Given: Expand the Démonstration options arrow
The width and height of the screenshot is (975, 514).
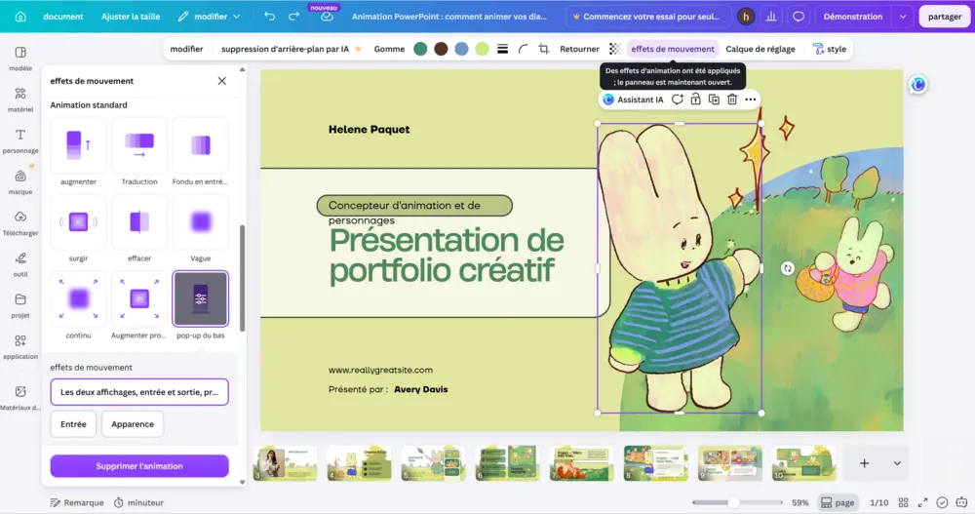Looking at the screenshot, I should 902,17.
